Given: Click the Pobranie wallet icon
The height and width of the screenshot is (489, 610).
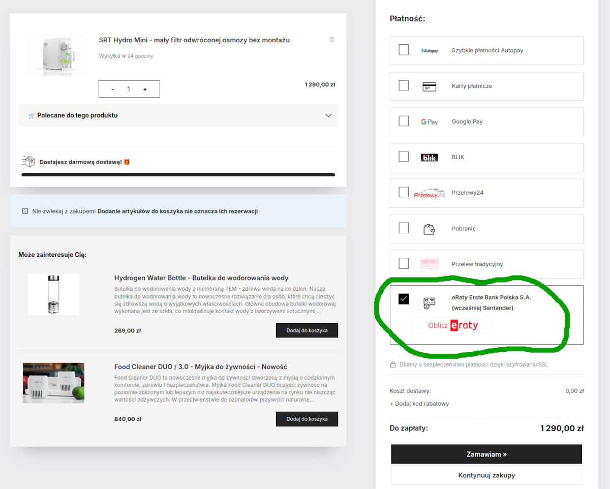Looking at the screenshot, I should click(429, 229).
